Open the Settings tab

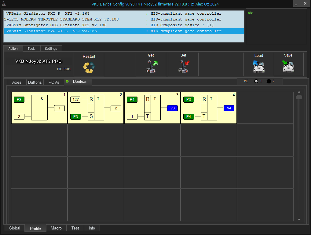pyautogui.click(x=51, y=49)
